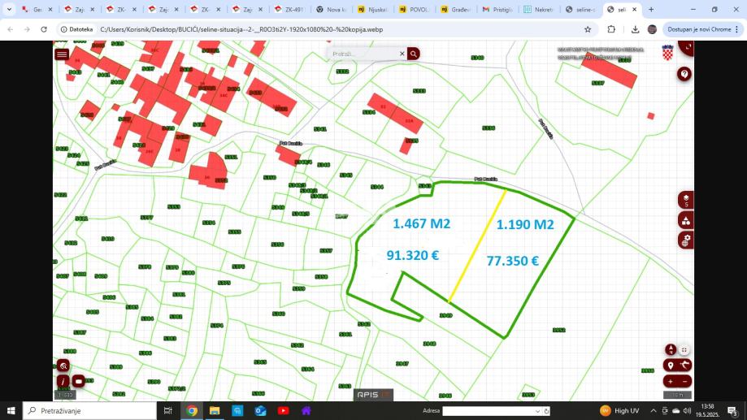Switch to the Njuskal tab
The image size is (747, 420).
(375, 10)
